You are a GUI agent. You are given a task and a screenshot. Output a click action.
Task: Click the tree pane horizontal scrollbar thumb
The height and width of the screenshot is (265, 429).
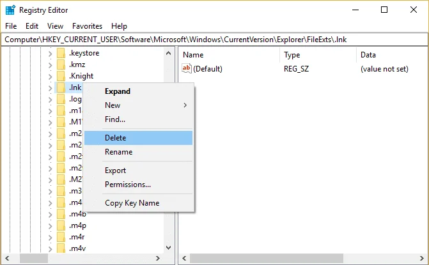[34, 258]
